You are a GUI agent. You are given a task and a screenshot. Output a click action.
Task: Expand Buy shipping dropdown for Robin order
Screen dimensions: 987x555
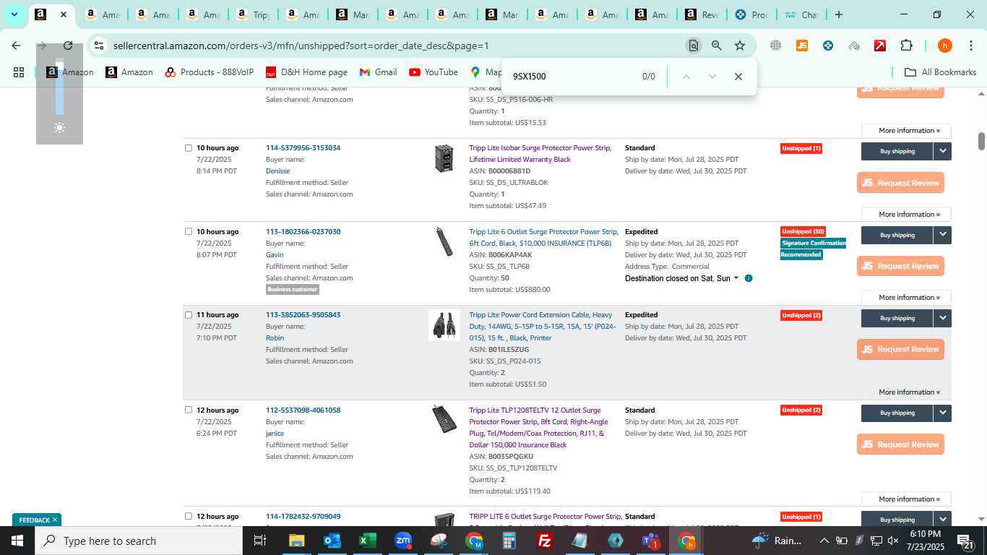pyautogui.click(x=942, y=318)
